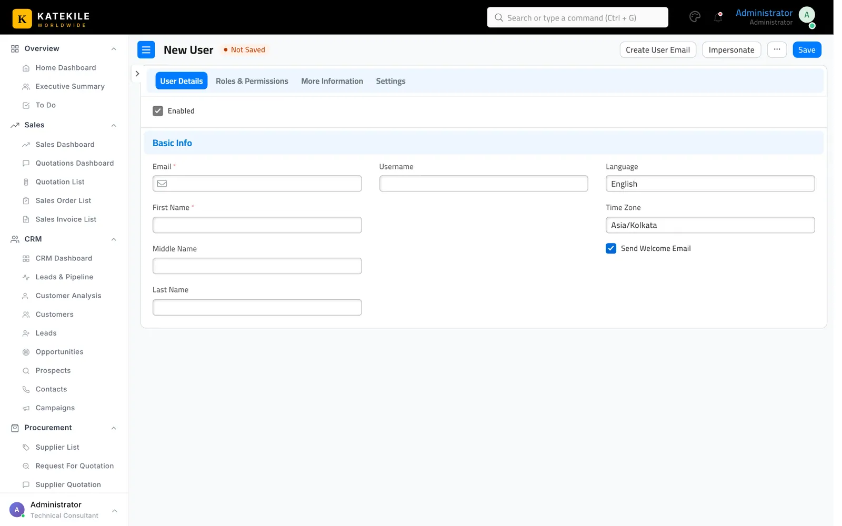Collapse the Sales sidebar section

(114, 125)
